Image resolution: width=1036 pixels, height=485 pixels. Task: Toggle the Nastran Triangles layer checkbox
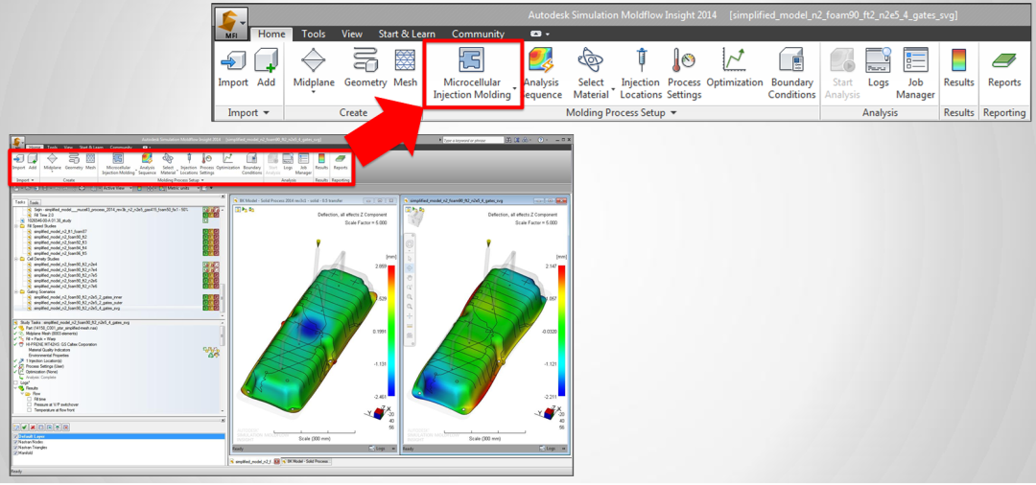coord(16,448)
